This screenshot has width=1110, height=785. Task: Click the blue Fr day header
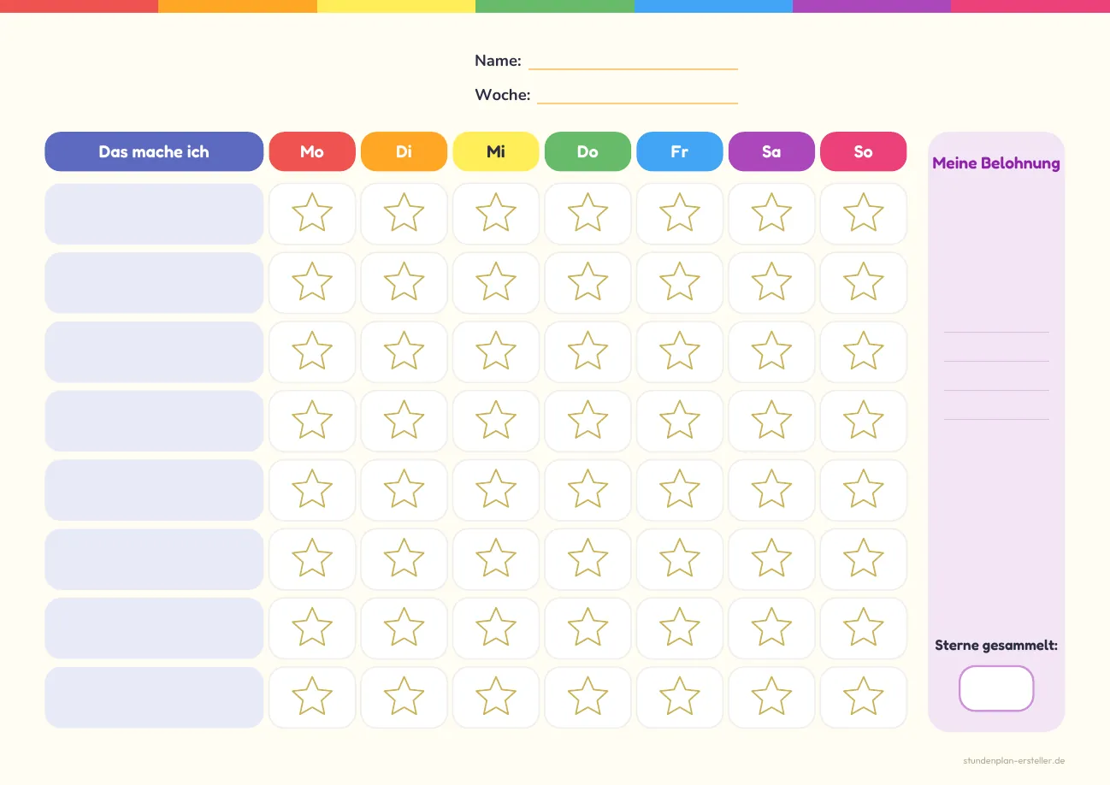coord(680,151)
